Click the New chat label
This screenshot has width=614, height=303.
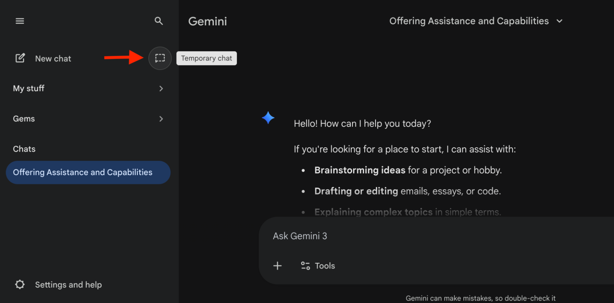click(53, 59)
